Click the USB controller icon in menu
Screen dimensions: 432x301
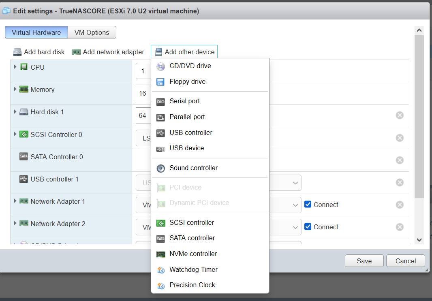click(160, 133)
